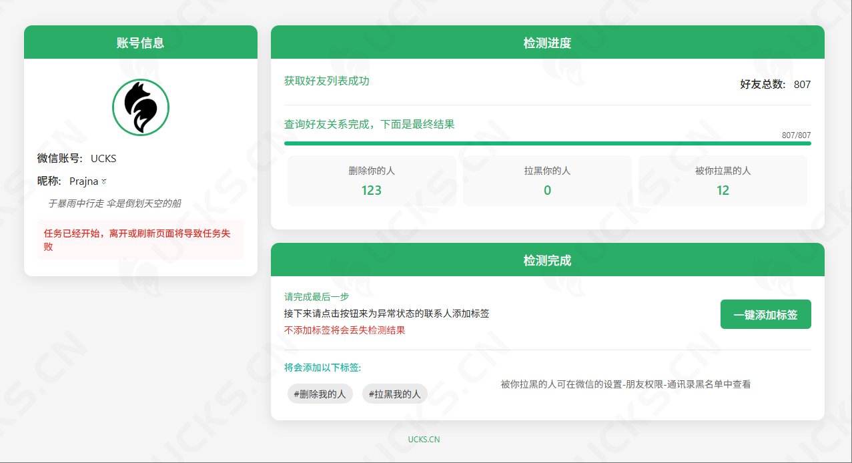The width and height of the screenshot is (852, 463).
Task: Click the signature 于暴雨中行走 text
Action: click(x=114, y=203)
